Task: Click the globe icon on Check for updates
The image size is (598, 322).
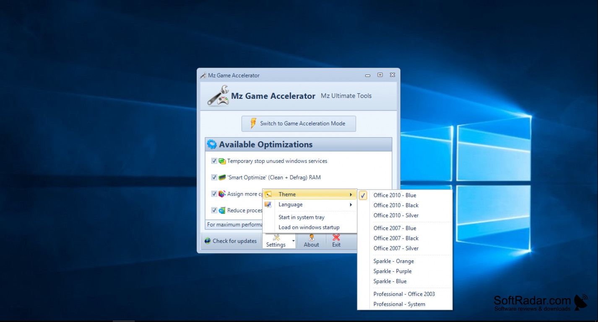Action: [x=207, y=241]
